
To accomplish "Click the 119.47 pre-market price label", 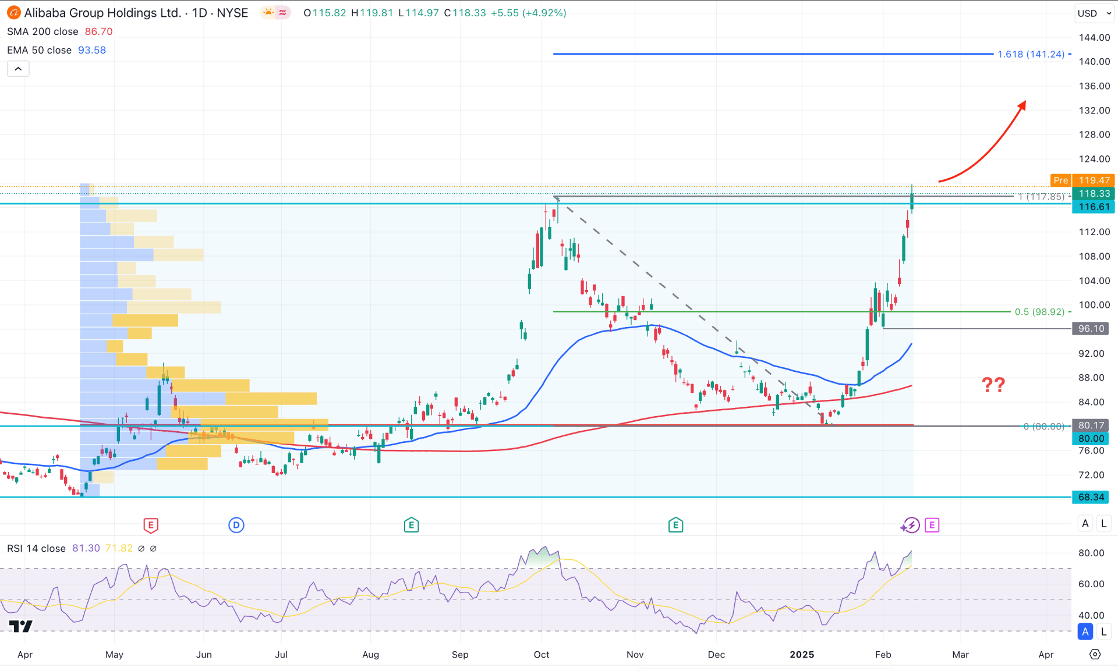I will (x=1094, y=180).
